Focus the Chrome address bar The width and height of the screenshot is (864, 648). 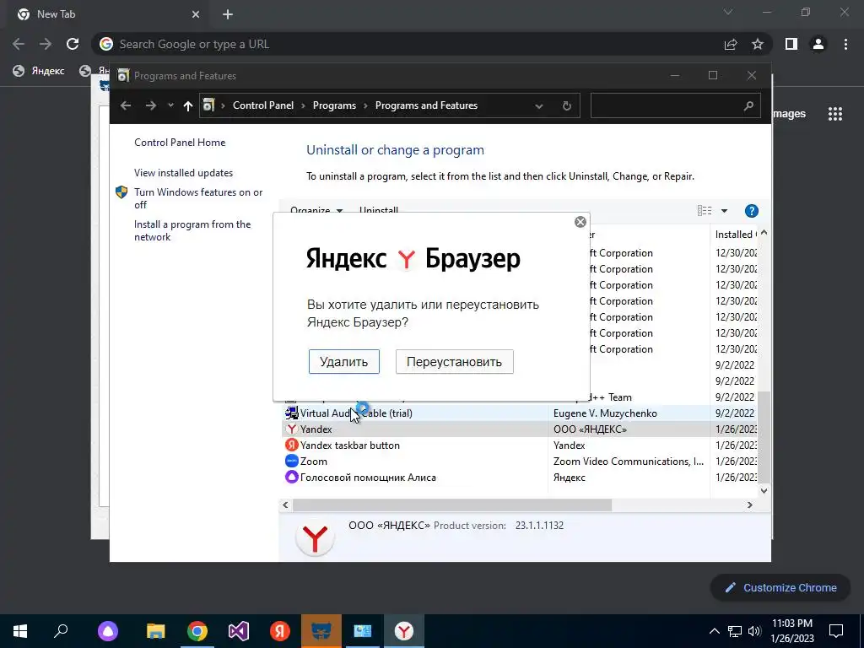coord(408,44)
